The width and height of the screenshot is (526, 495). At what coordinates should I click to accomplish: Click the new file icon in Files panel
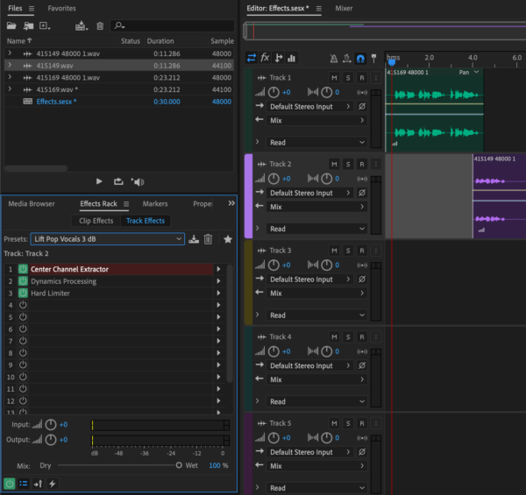[45, 25]
